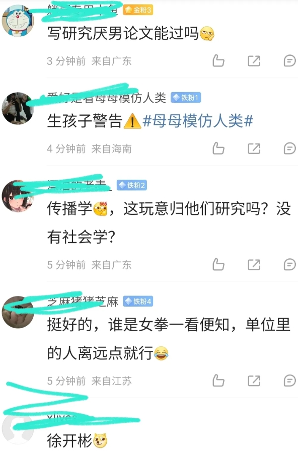Reply to the comment from 海南
This screenshot has width=298, height=453.
289,149
